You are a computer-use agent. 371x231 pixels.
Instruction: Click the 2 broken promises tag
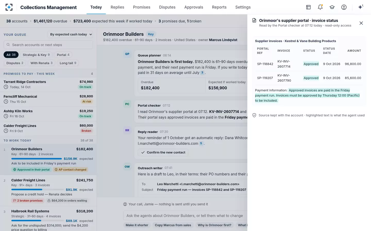pyautogui.click(x=28, y=201)
